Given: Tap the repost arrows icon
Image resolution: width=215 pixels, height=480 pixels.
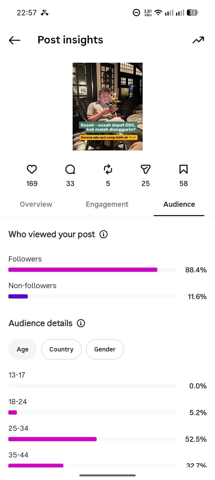Looking at the screenshot, I should 108,169.
